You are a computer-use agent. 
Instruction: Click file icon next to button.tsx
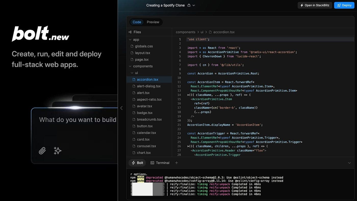(x=134, y=126)
